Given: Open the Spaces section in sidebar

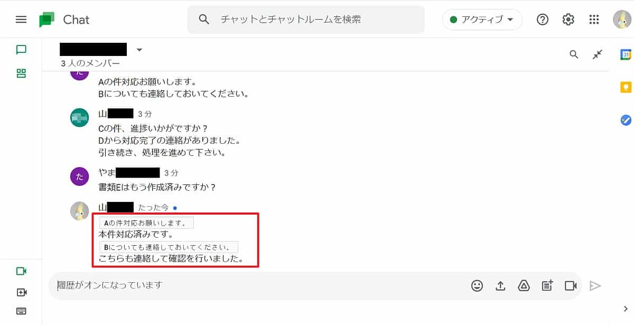Looking at the screenshot, I should click(x=22, y=73).
